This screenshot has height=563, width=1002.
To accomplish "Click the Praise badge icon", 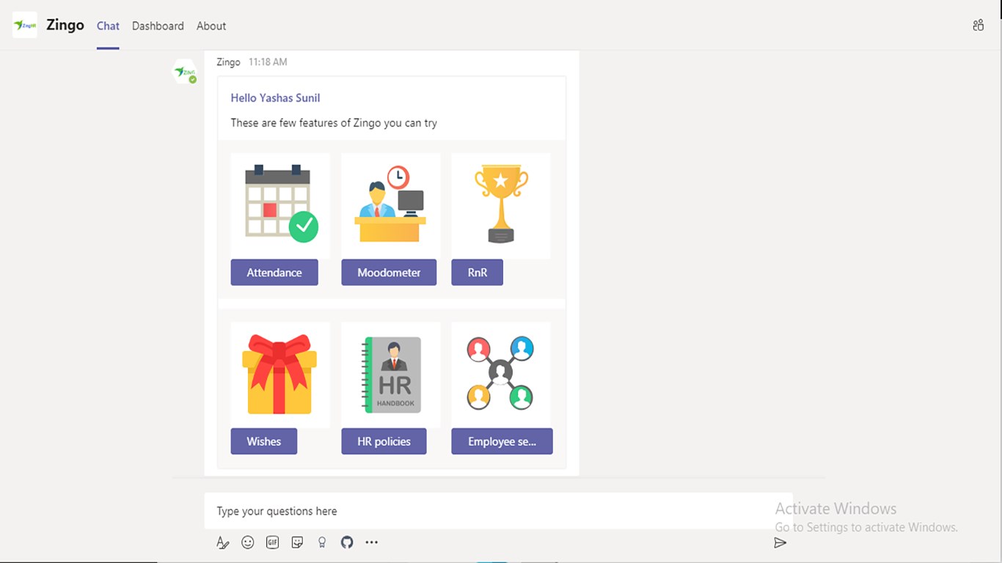I will 322,542.
